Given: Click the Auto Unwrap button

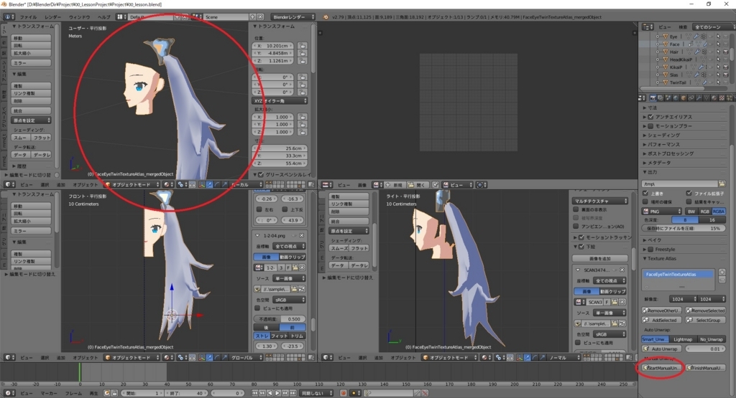Looking at the screenshot, I should point(661,349).
